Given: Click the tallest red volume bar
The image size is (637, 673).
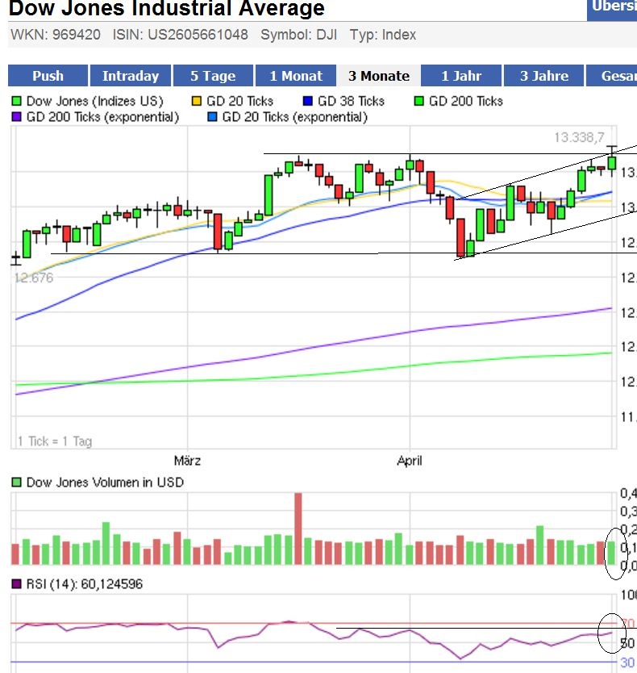Looking at the screenshot, I should point(298,529).
